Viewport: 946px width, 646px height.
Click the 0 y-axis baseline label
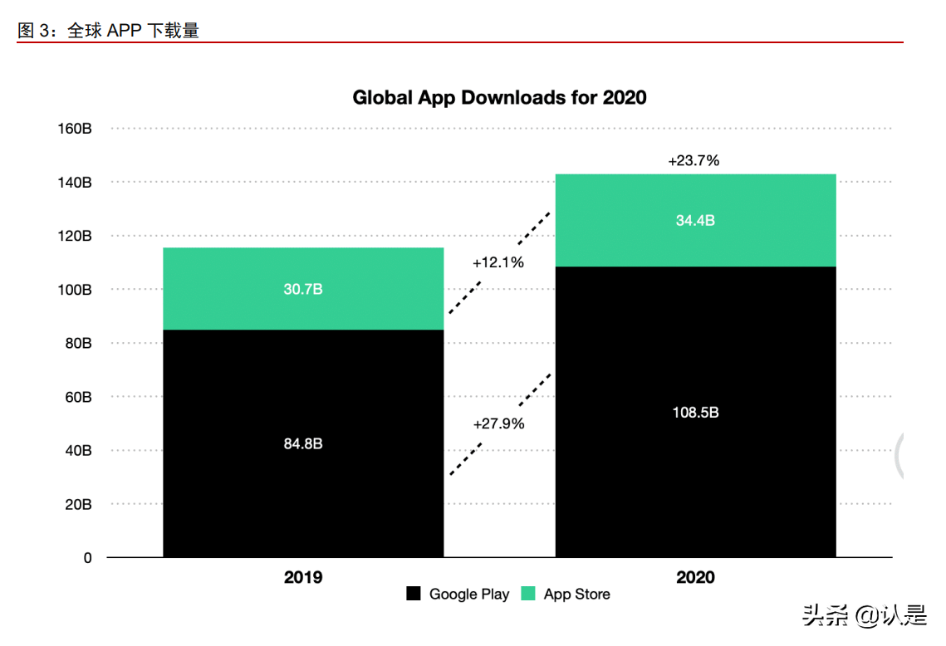(87, 558)
